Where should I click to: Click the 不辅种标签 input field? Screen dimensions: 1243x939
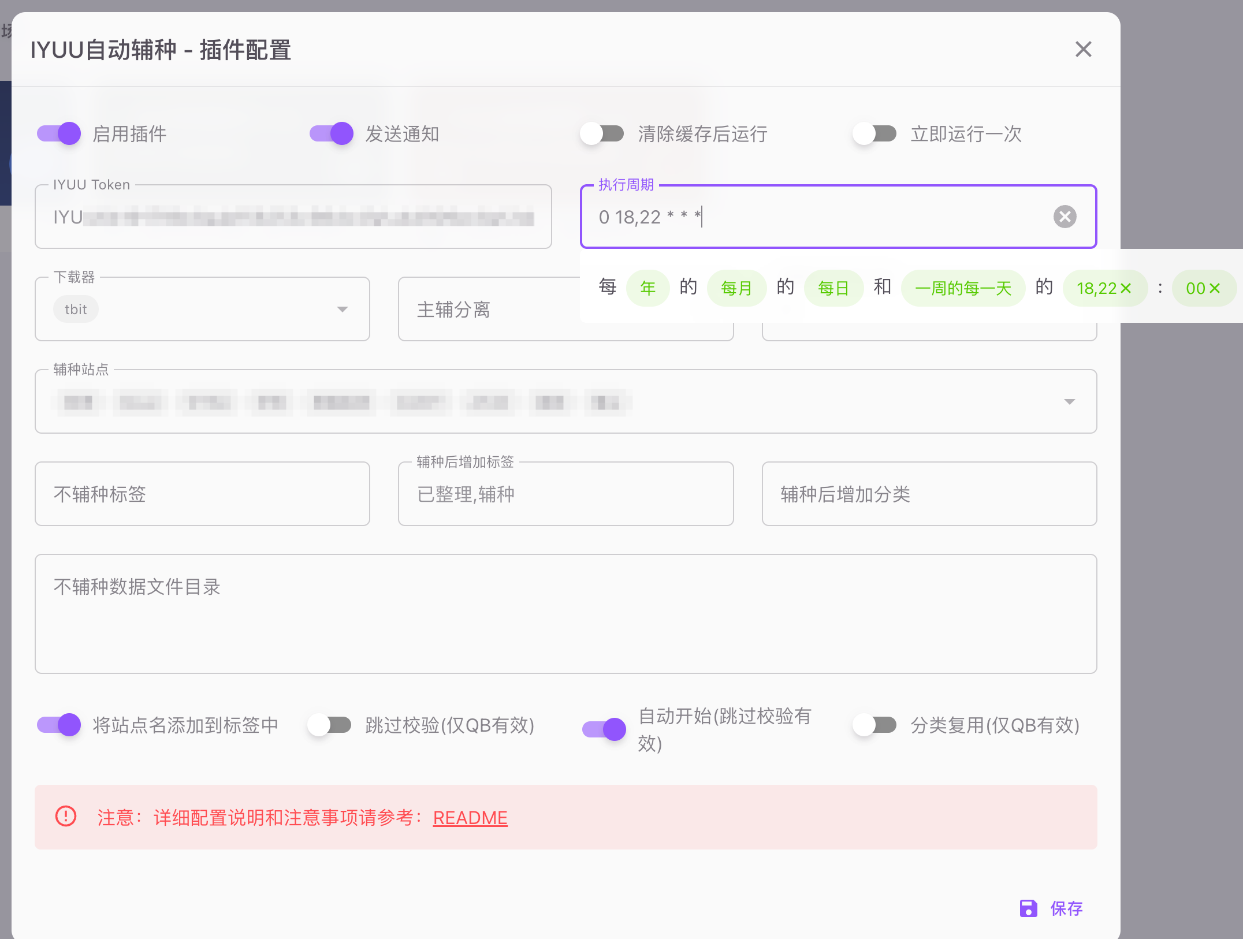202,494
